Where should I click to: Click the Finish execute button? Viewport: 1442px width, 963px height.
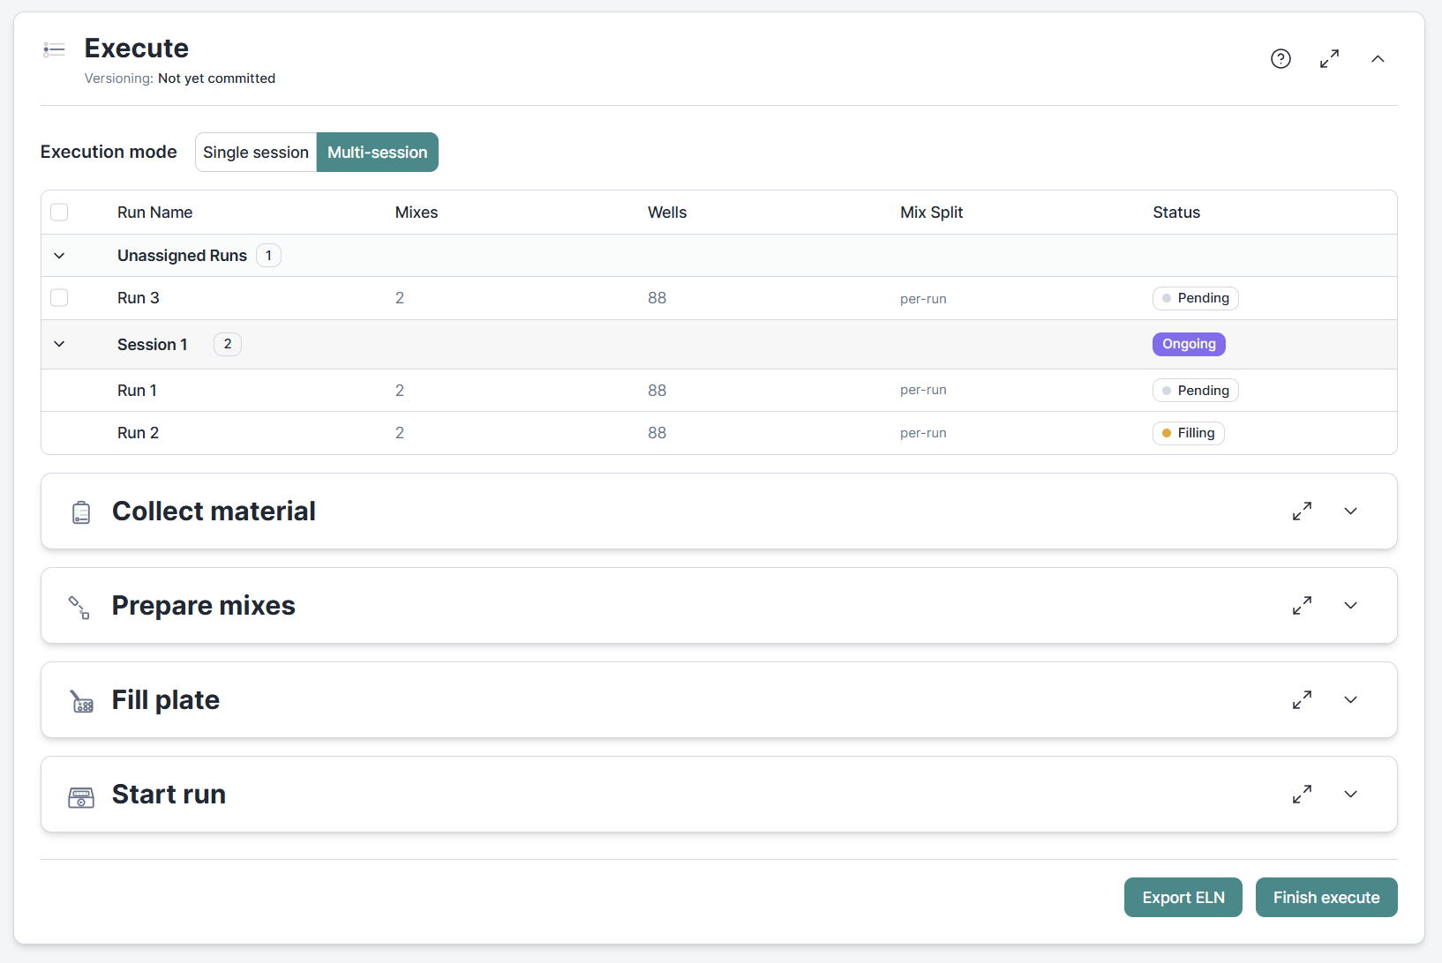click(1326, 897)
